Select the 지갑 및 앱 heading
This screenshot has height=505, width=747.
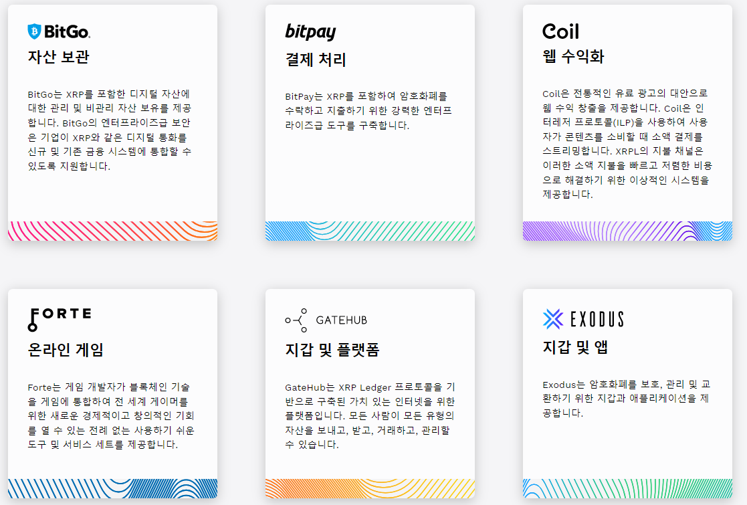[x=575, y=347]
